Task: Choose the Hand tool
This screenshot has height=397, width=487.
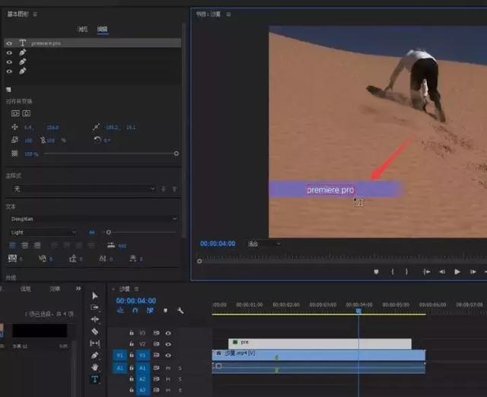Action: [94, 367]
